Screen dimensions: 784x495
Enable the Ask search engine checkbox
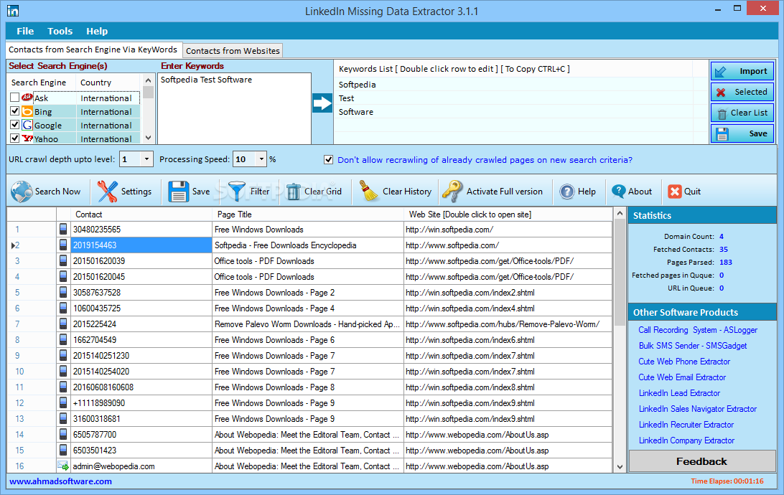point(14,98)
